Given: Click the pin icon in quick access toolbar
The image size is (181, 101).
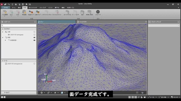Looking at the screenshot, I should pos(26,4).
